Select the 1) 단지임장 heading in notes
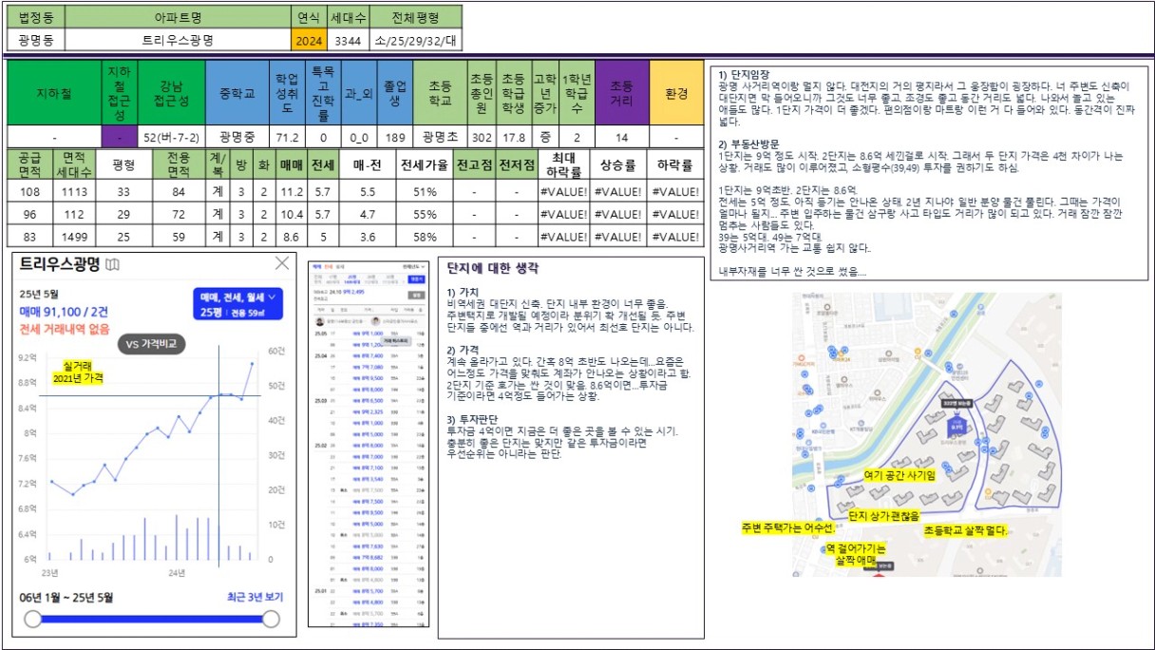Image resolution: width=1155 pixels, height=650 pixels. tap(745, 74)
